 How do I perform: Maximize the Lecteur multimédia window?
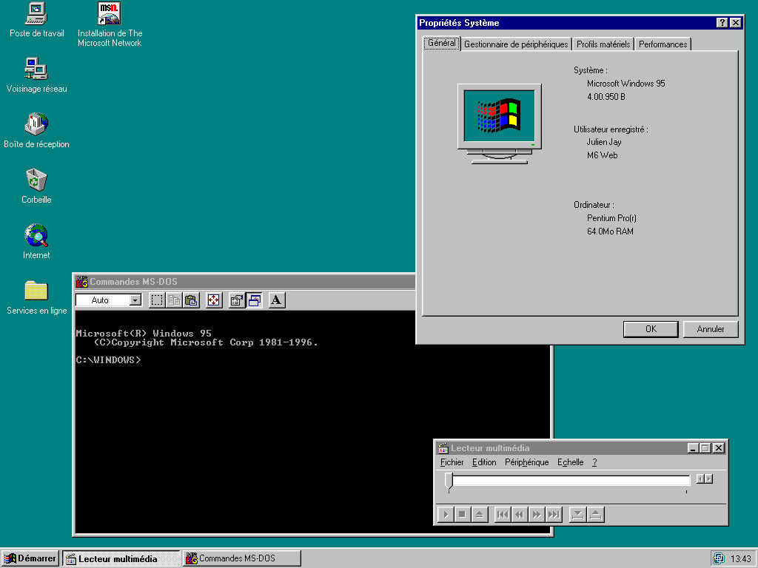click(705, 448)
